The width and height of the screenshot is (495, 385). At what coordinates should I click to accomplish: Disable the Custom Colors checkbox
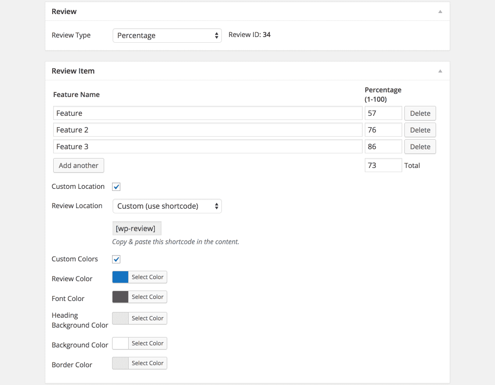(x=116, y=259)
